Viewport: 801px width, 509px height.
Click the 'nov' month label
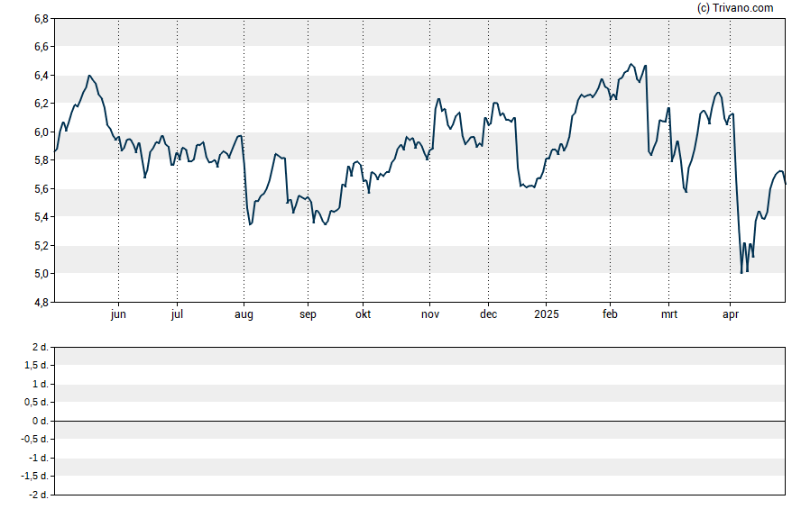pyautogui.click(x=430, y=314)
